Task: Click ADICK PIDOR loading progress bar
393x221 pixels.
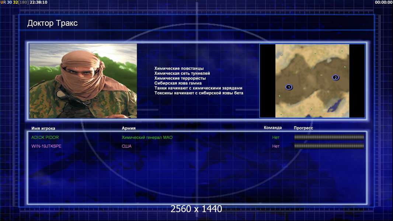Action: 329,137
